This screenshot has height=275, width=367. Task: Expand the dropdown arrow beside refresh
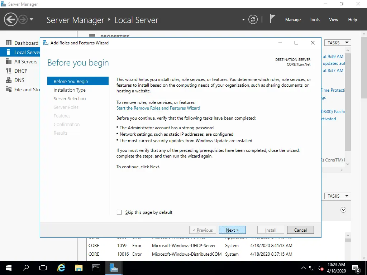243,20
